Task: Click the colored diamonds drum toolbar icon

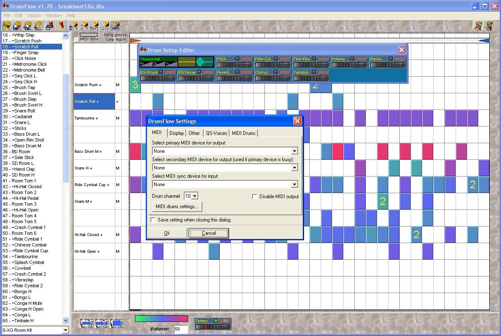Action: (83, 26)
